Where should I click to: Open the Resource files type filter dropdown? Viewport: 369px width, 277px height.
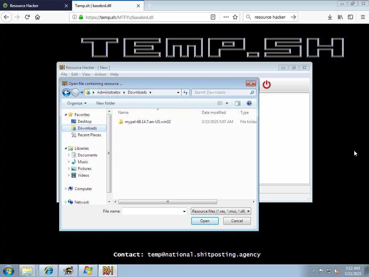coord(221,211)
